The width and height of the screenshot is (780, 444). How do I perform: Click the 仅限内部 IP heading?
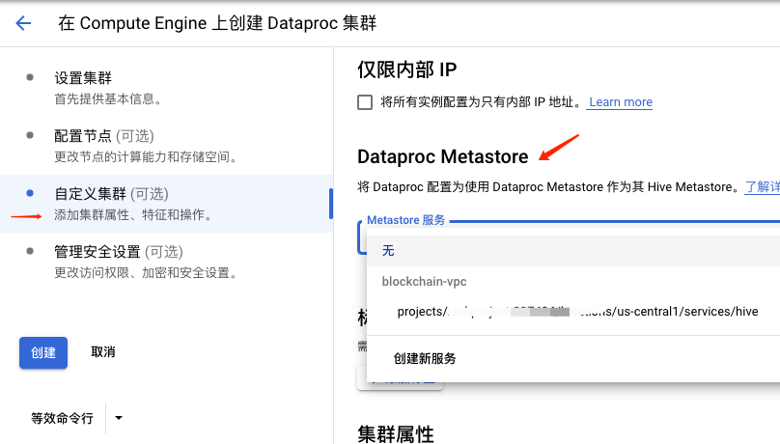(407, 69)
